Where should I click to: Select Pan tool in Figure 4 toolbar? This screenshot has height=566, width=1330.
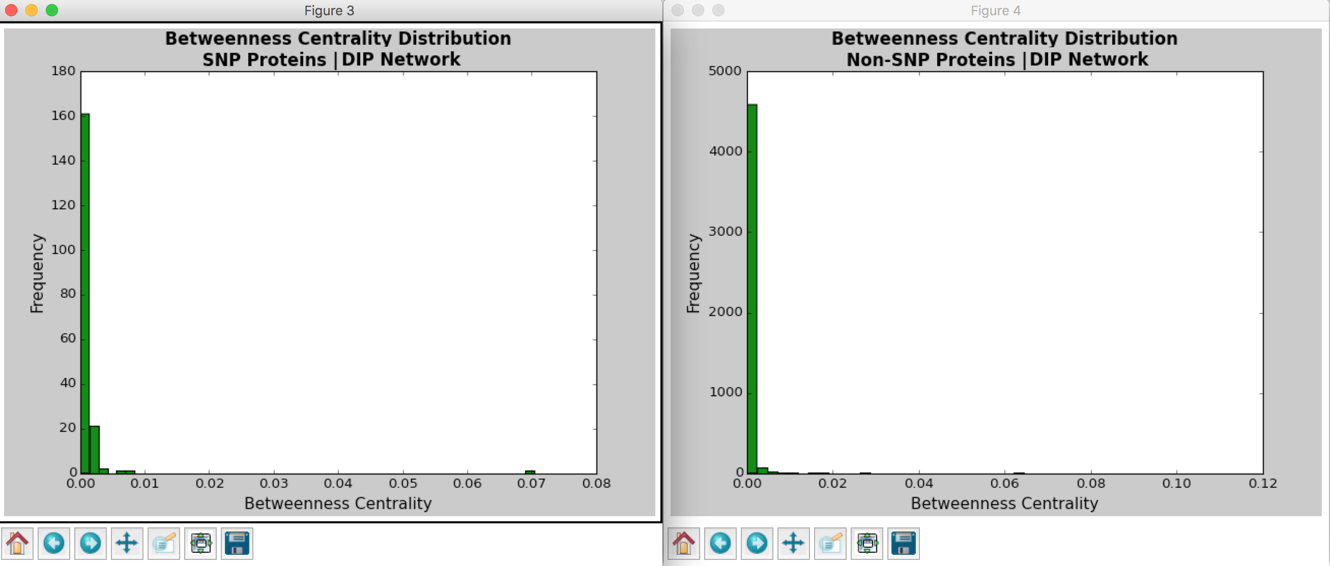(794, 543)
